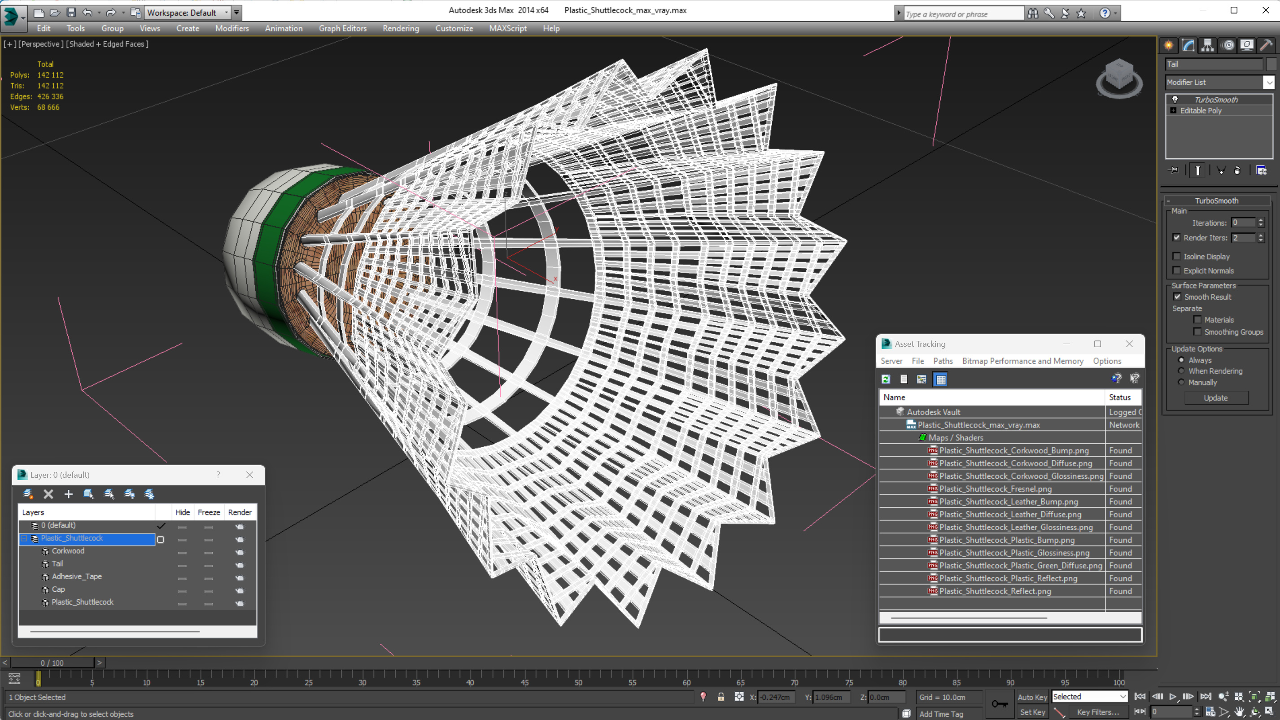The width and height of the screenshot is (1280, 720).
Task: Open Key Filters dialog button
Action: [1098, 712]
